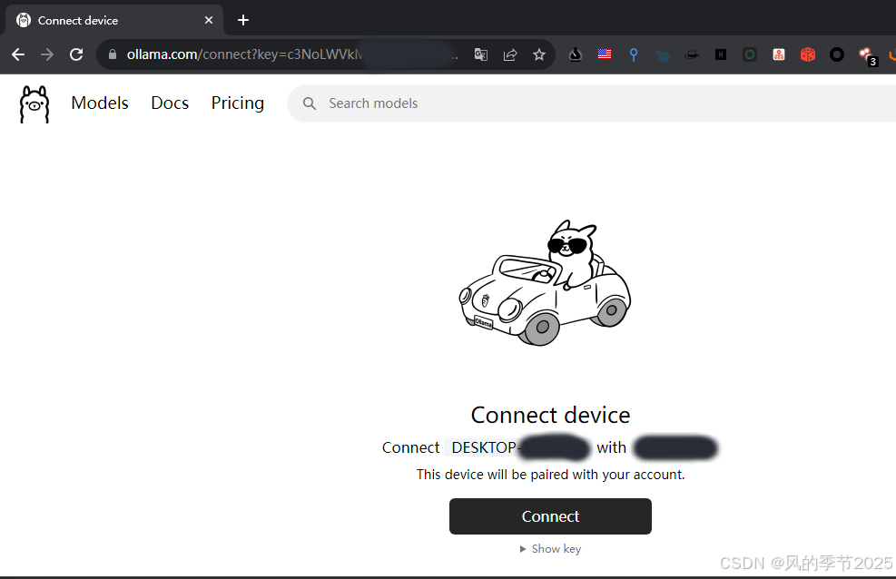Click 'This device will be paired' text
The width and height of the screenshot is (896, 579).
pyautogui.click(x=550, y=475)
